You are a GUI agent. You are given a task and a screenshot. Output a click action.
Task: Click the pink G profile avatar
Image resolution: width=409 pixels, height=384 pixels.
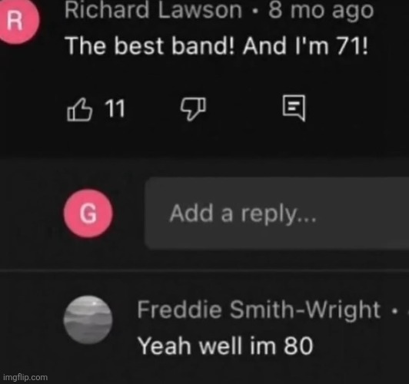(x=88, y=214)
